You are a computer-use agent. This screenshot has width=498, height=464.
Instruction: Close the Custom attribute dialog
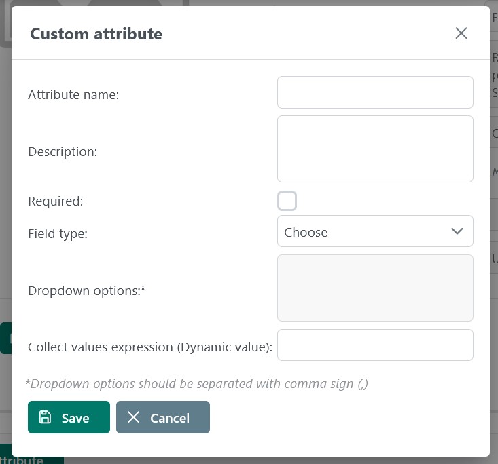(x=461, y=33)
